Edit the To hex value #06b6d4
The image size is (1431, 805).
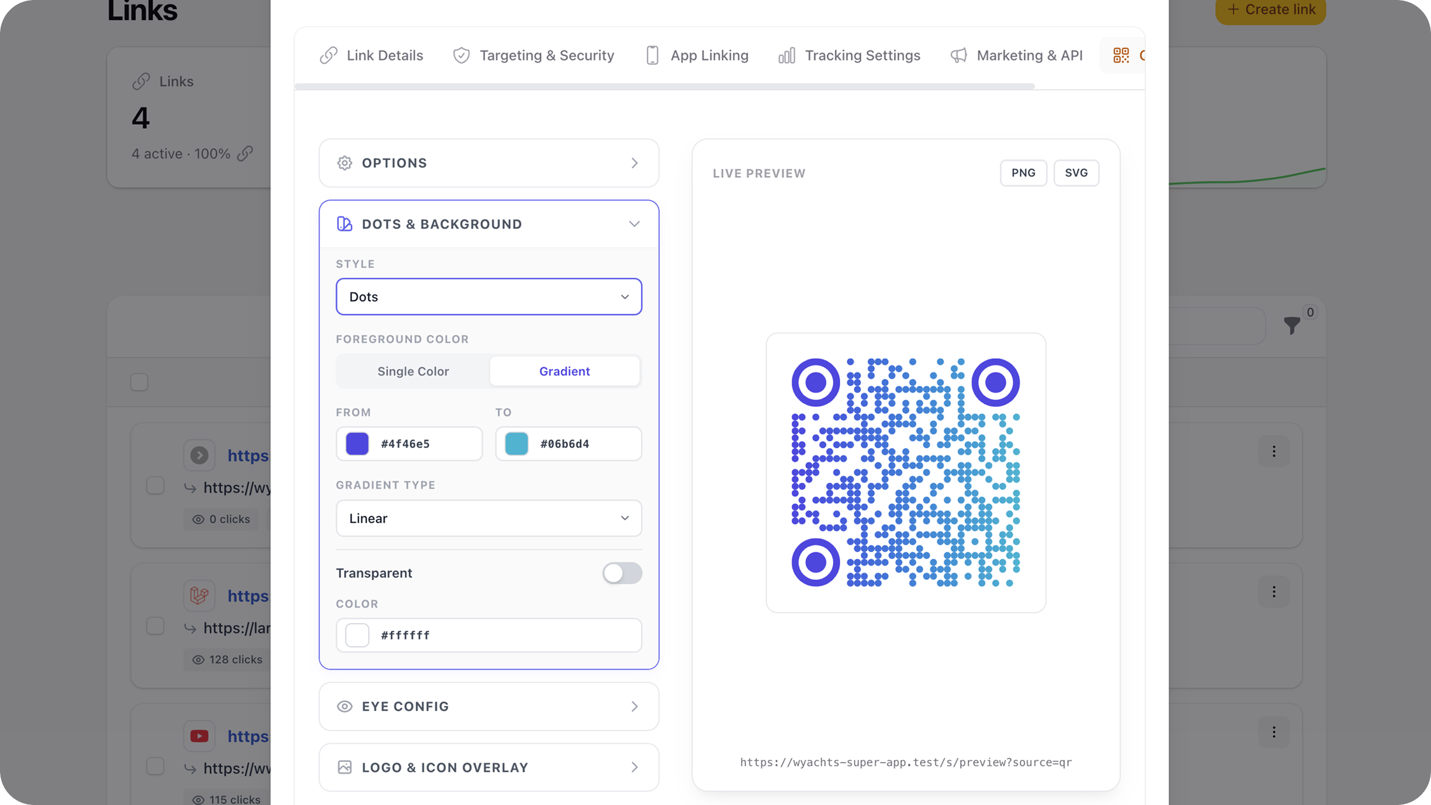pos(565,444)
